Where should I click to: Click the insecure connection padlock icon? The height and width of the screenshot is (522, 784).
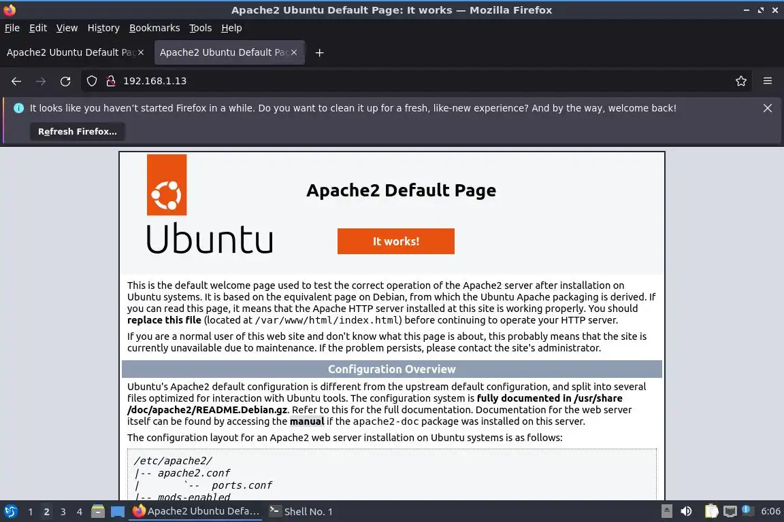click(111, 81)
